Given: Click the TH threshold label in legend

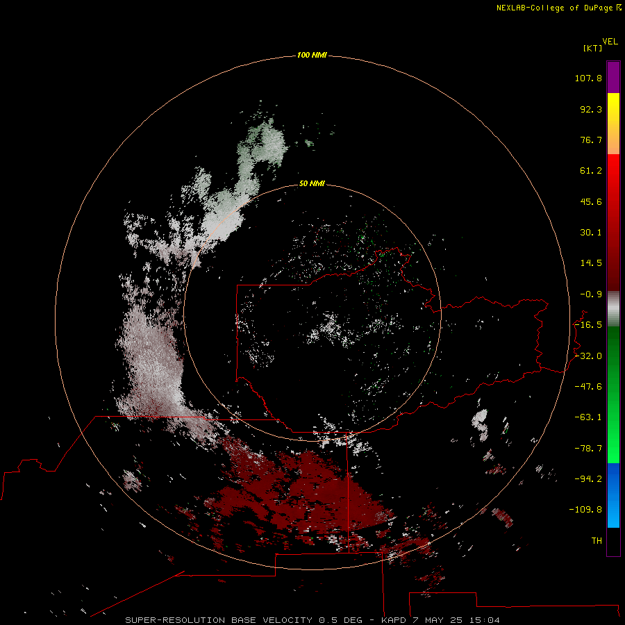Looking at the screenshot, I should [x=597, y=541].
